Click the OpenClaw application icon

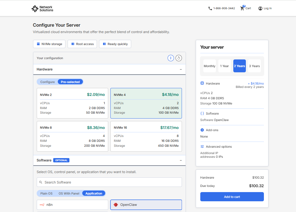pos(116,205)
